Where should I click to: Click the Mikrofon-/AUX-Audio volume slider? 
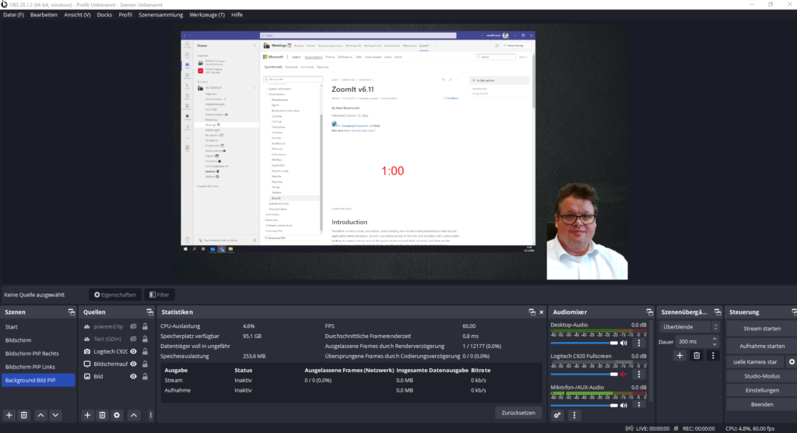[x=584, y=405]
